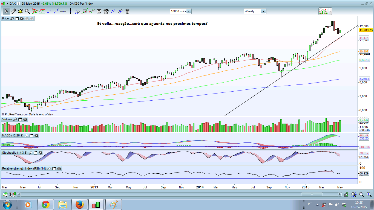Click the ProRealTime taskbar button
The width and height of the screenshot is (374, 210).
tap(96, 205)
